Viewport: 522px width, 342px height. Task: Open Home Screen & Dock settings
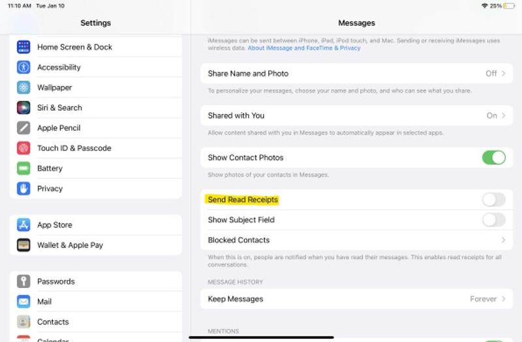[x=96, y=47]
